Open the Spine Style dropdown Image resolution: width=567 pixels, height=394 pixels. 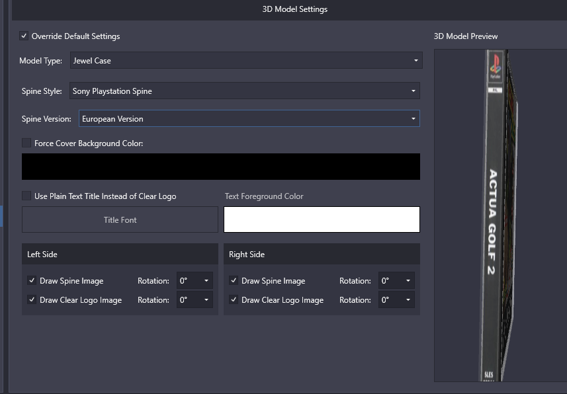pos(244,91)
